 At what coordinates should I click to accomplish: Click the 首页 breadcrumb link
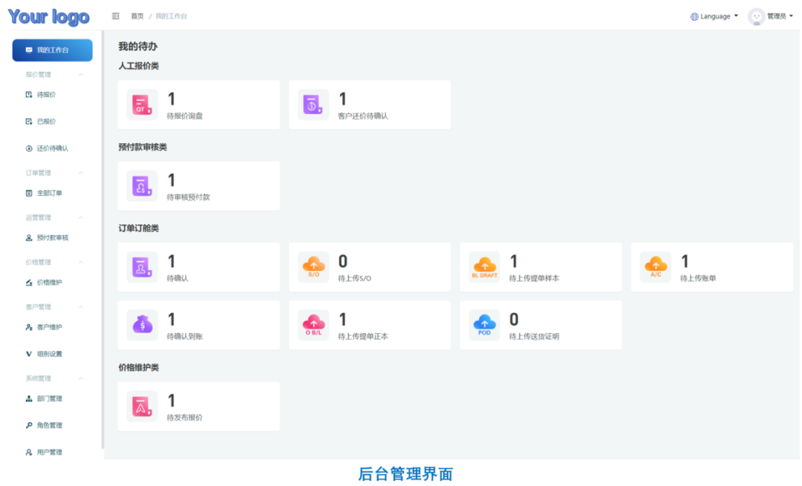[x=137, y=16]
